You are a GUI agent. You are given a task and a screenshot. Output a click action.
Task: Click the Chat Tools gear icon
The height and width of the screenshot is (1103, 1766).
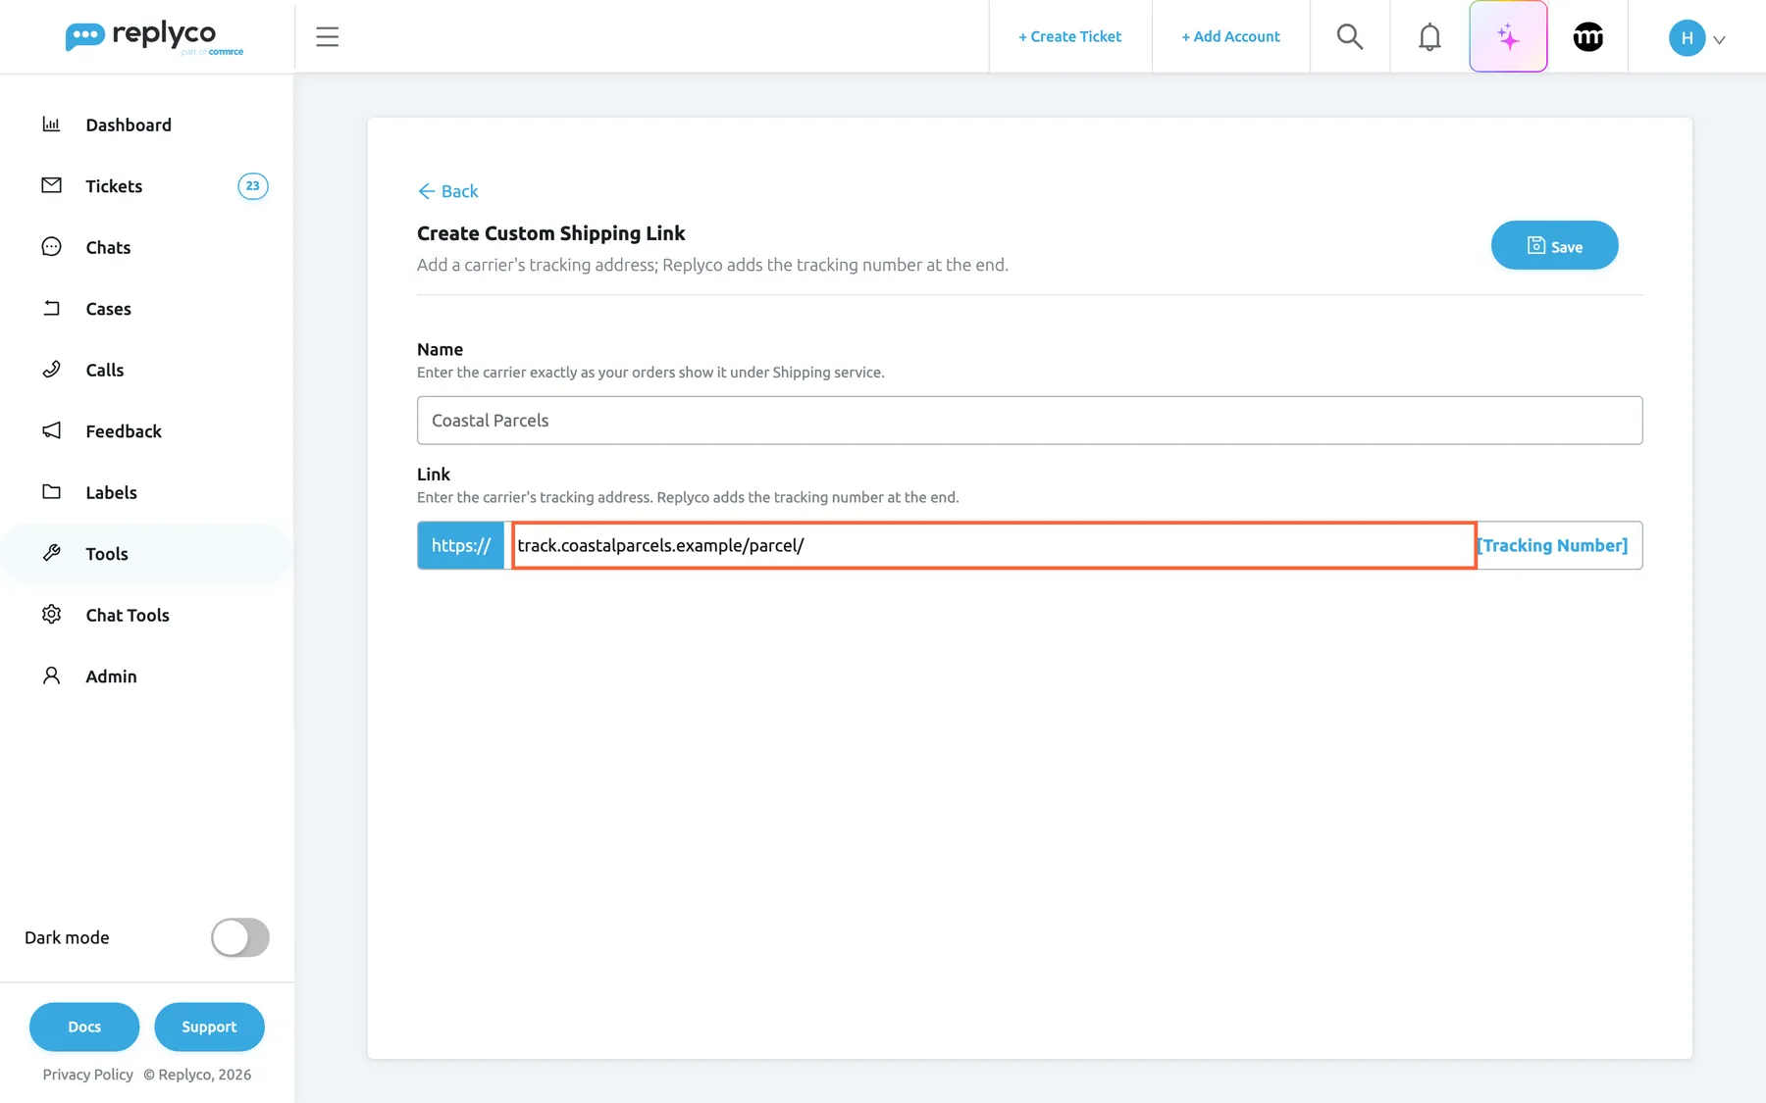pos(51,615)
